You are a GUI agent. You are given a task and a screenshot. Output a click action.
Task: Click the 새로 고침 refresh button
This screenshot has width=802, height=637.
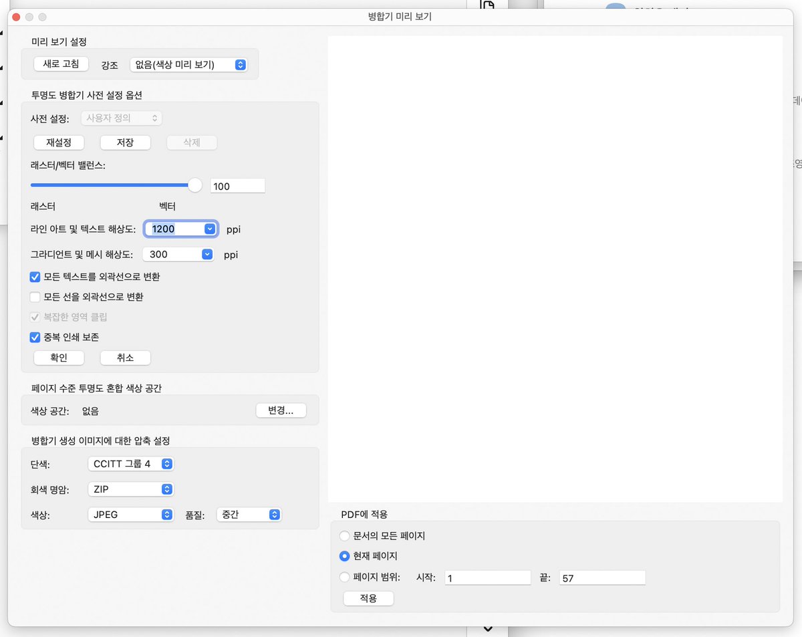tap(60, 64)
